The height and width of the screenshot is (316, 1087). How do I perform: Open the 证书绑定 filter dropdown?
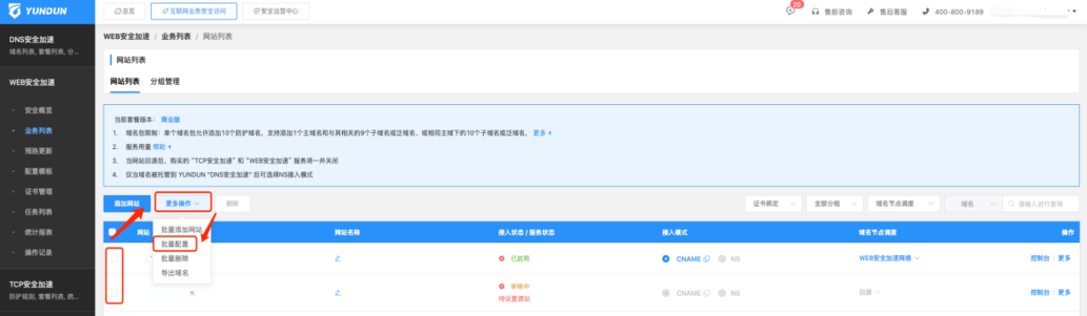point(773,203)
